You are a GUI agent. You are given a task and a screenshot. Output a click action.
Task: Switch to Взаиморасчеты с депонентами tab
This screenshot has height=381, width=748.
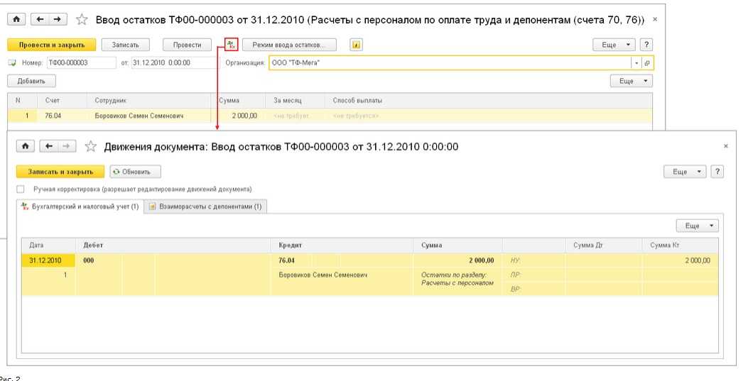pos(206,206)
